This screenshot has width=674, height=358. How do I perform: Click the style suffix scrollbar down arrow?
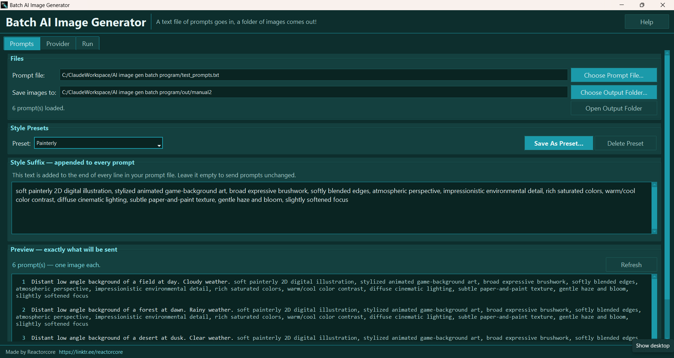click(654, 231)
